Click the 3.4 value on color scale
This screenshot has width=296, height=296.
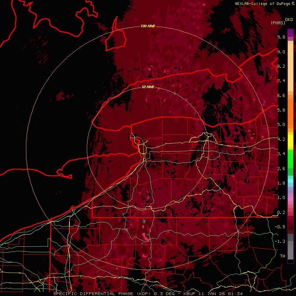tap(281, 154)
